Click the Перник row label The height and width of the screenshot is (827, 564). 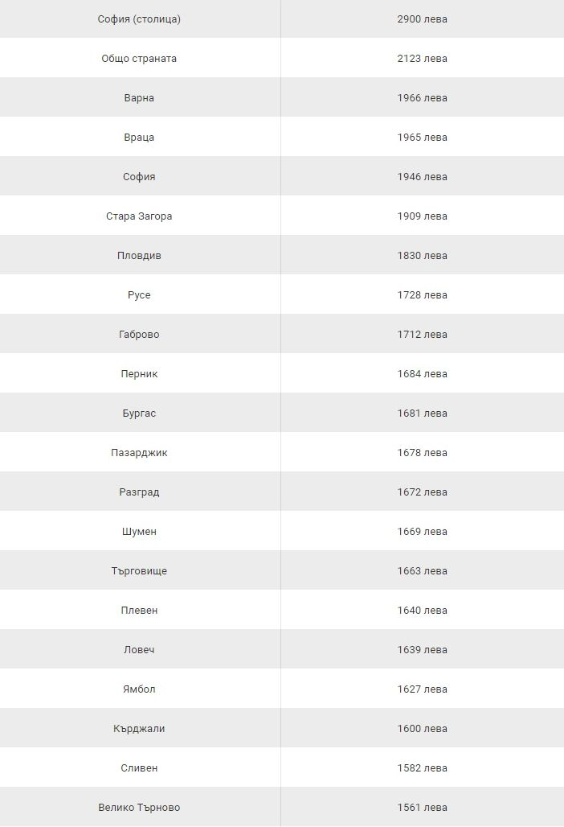point(139,374)
